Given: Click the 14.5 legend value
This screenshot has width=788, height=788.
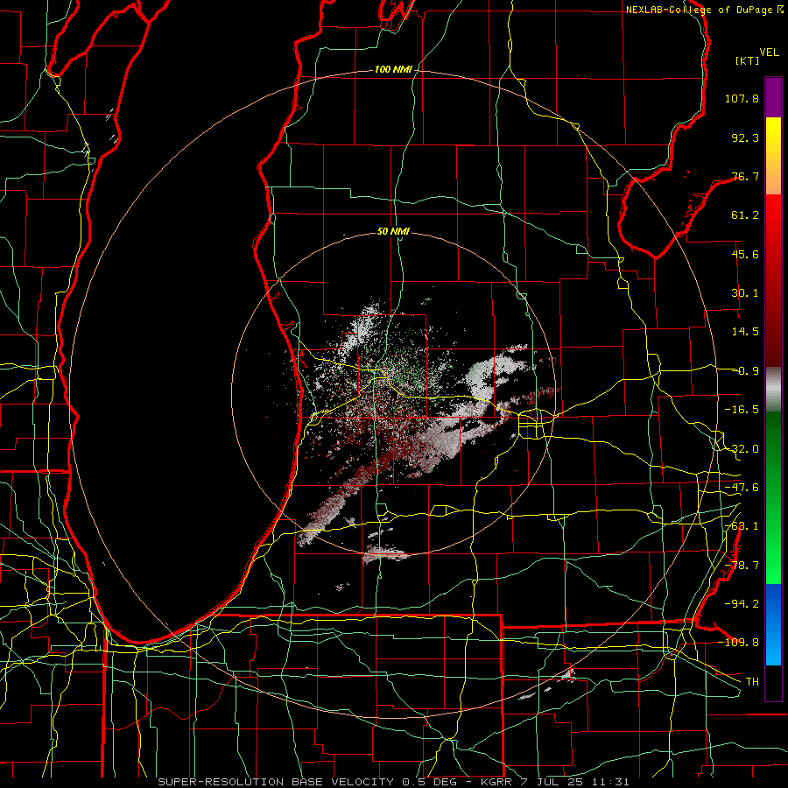Looking at the screenshot, I should (x=745, y=332).
